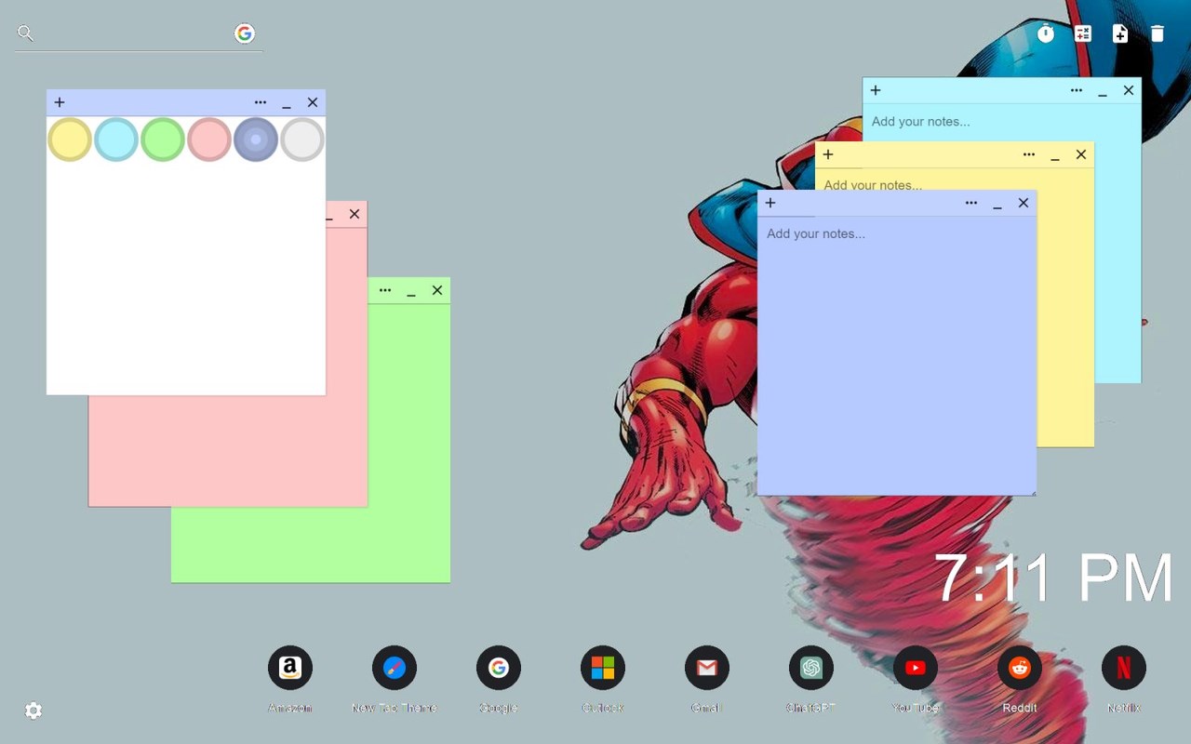Click the 7:11 PM clock

point(1053,578)
